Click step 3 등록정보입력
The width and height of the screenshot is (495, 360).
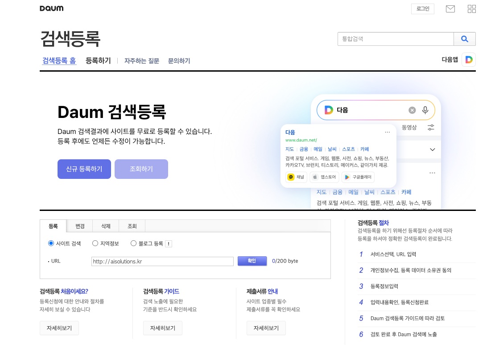384,286
